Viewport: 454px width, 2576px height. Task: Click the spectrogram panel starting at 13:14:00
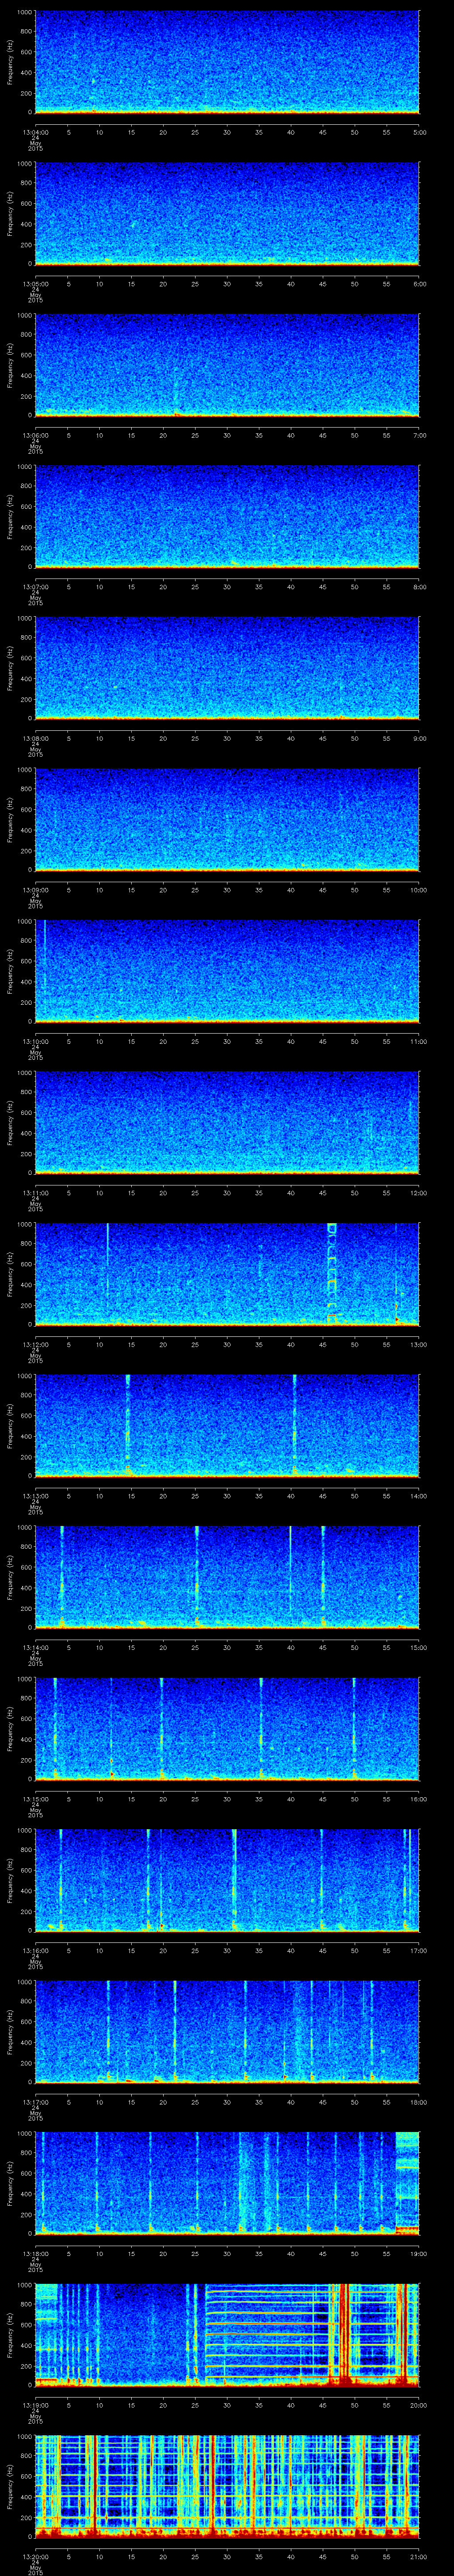point(227,1578)
